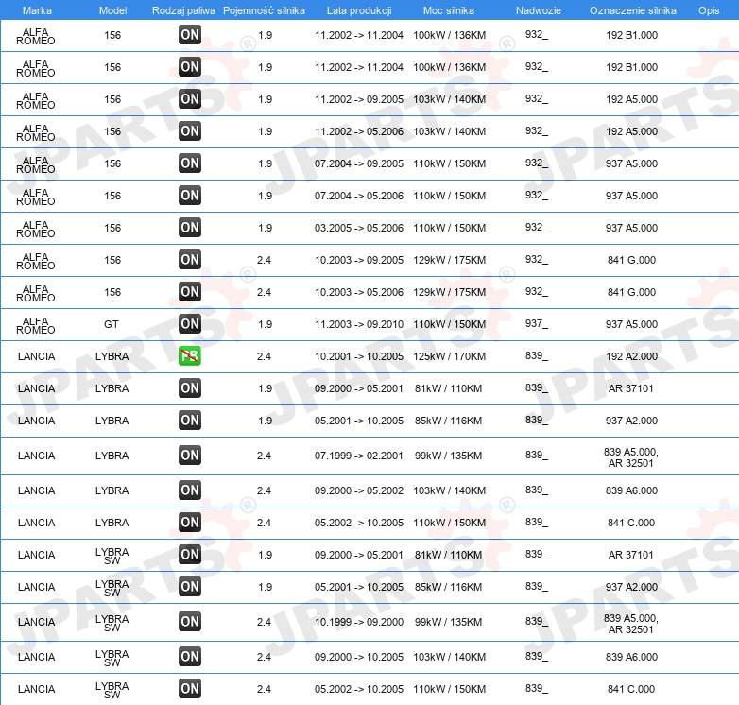Click the GT model cell
Screen dimensions: 739x705
[x=112, y=324]
